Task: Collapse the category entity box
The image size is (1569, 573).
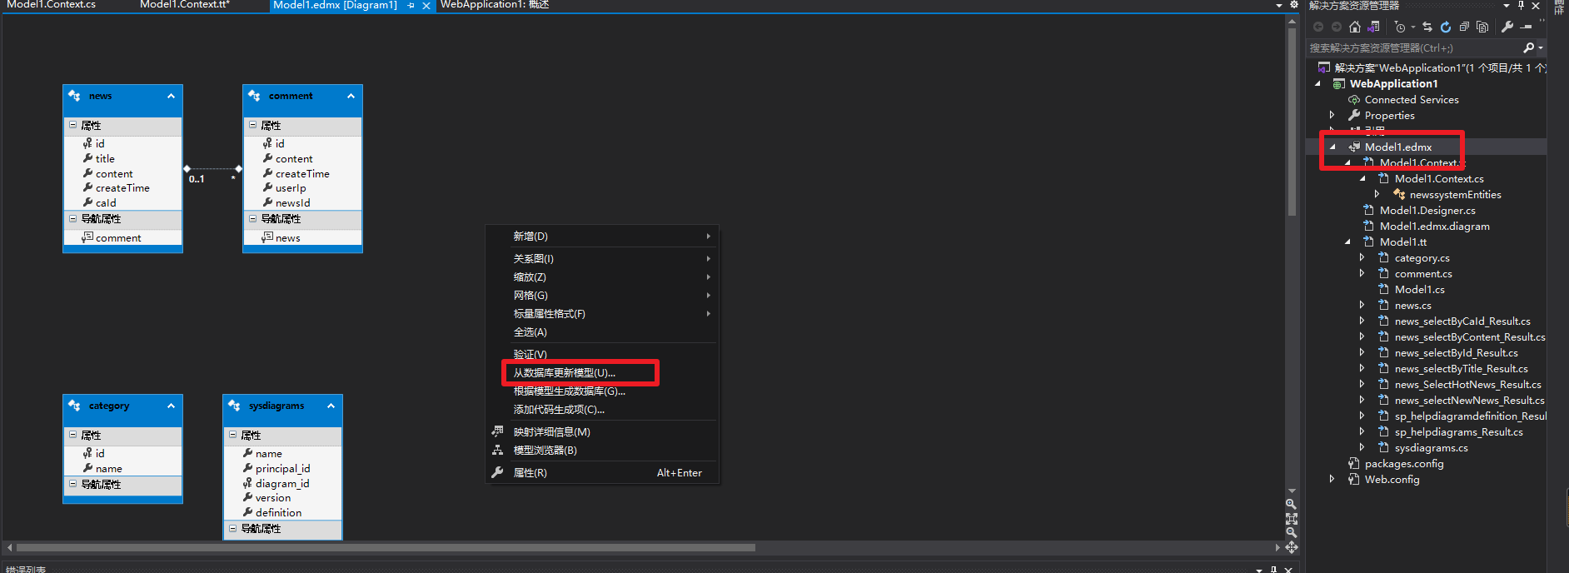Action: click(171, 406)
